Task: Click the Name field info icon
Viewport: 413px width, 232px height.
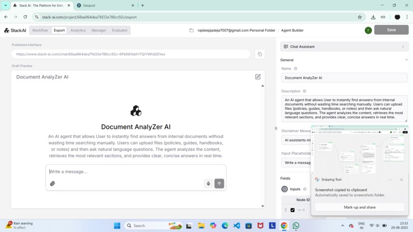Action: (x=296, y=69)
